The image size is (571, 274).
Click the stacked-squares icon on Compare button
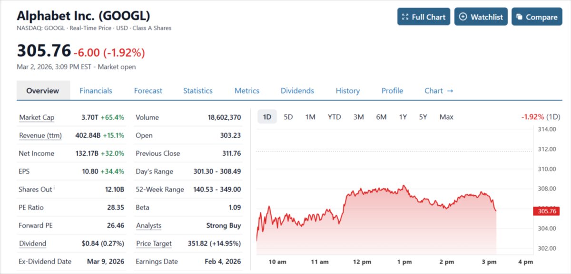point(520,16)
